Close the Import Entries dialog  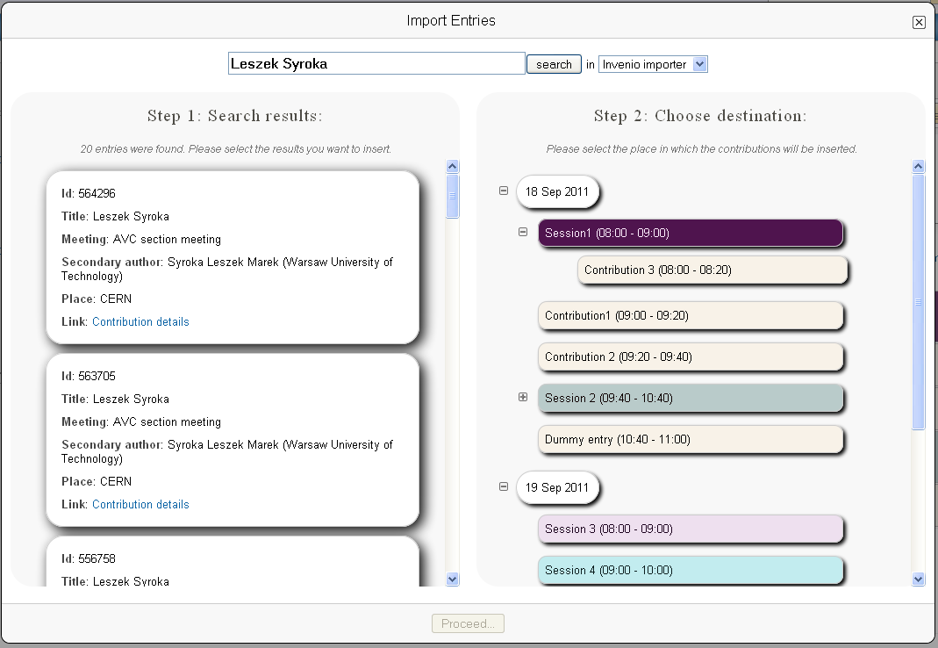tap(919, 22)
